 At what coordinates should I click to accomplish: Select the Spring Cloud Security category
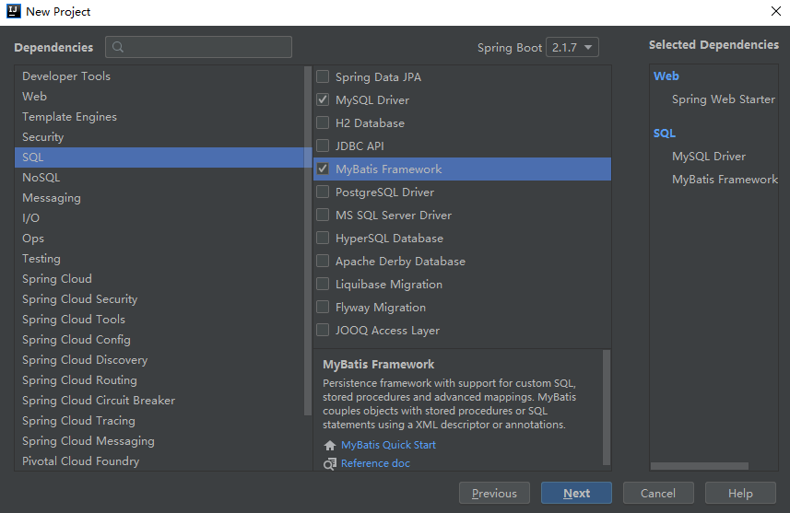pyautogui.click(x=159, y=299)
